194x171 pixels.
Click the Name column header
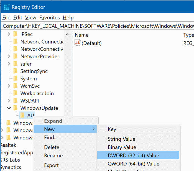point(127,35)
